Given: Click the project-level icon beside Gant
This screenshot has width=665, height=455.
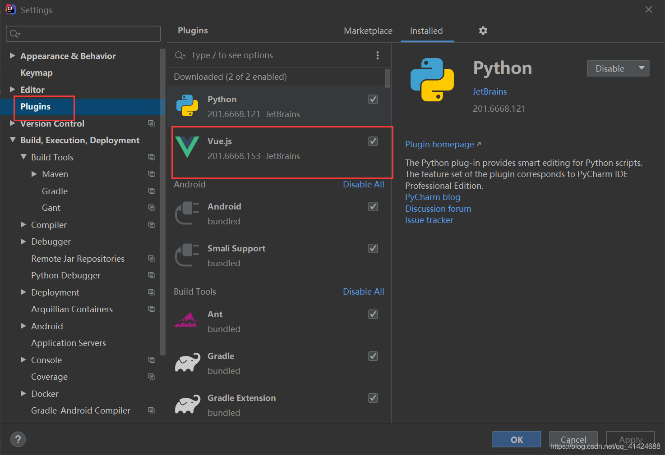Looking at the screenshot, I should tap(152, 208).
